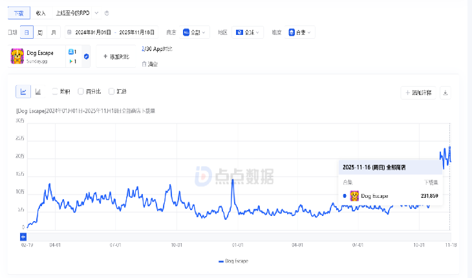The width and height of the screenshot is (472, 278).
Task: Download the chart data
Action: coord(445,93)
